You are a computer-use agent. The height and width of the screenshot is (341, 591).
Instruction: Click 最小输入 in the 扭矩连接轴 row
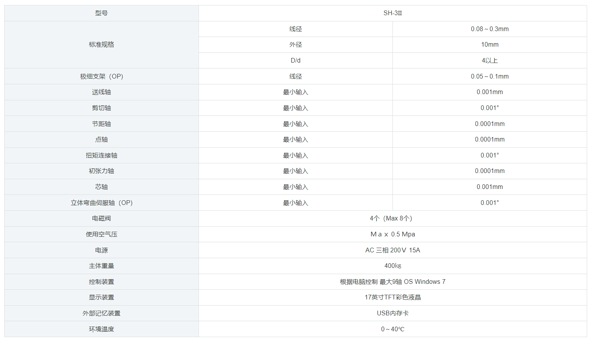[x=296, y=156]
